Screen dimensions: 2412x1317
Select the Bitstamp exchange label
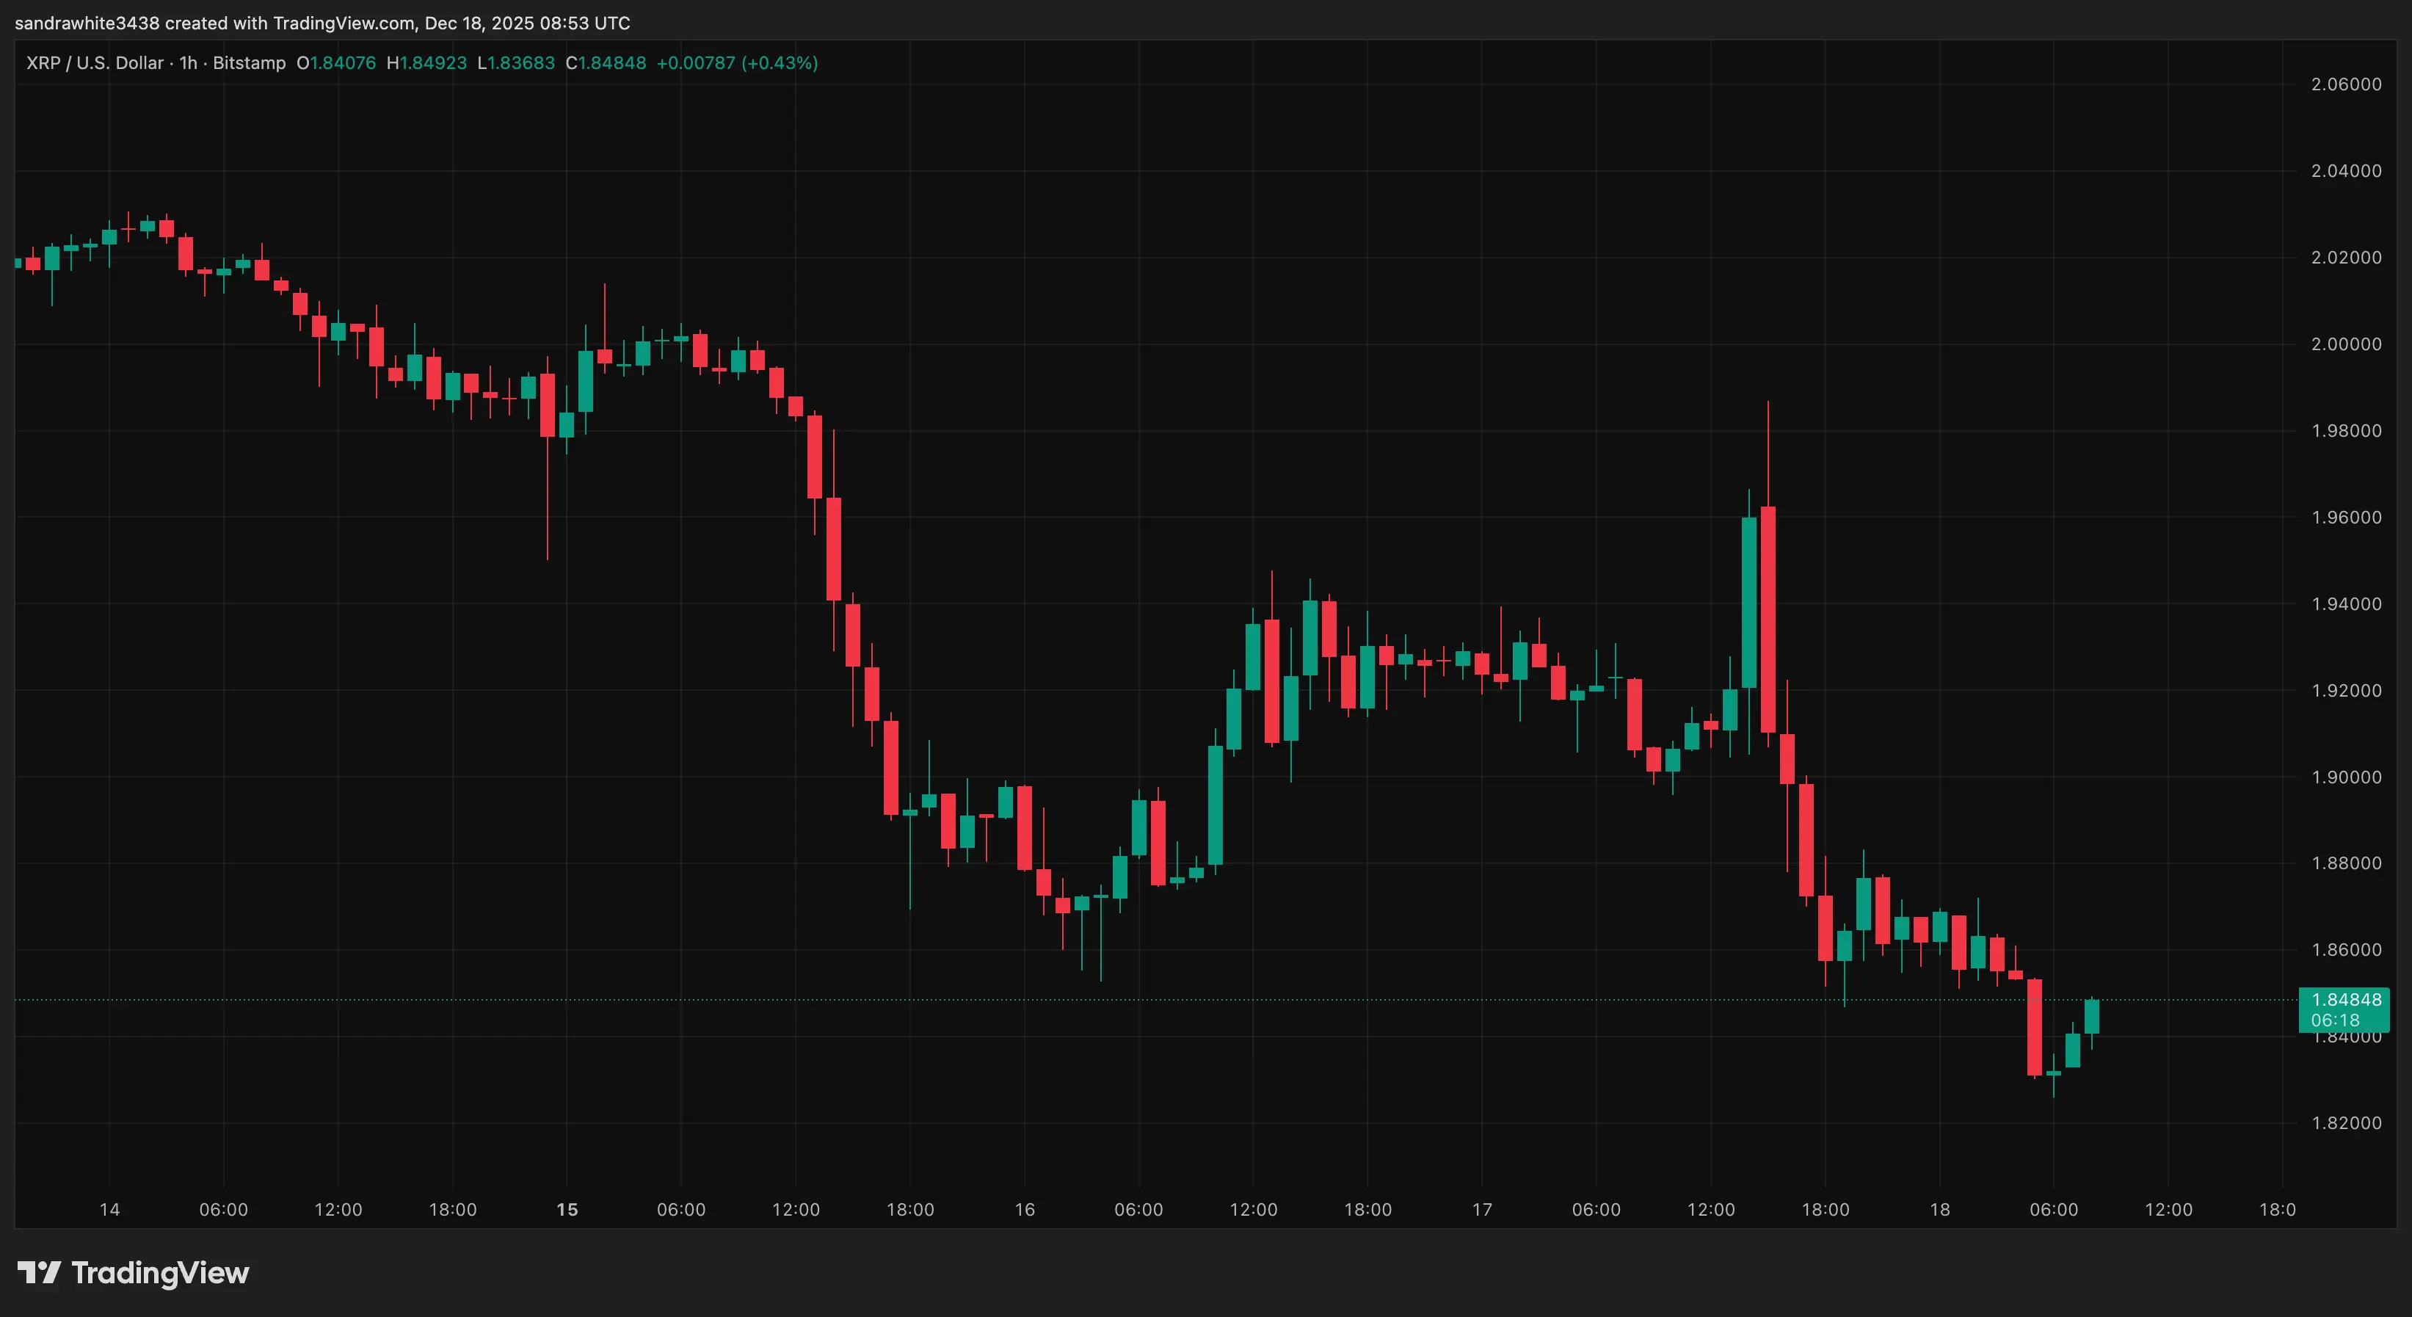pyautogui.click(x=249, y=64)
